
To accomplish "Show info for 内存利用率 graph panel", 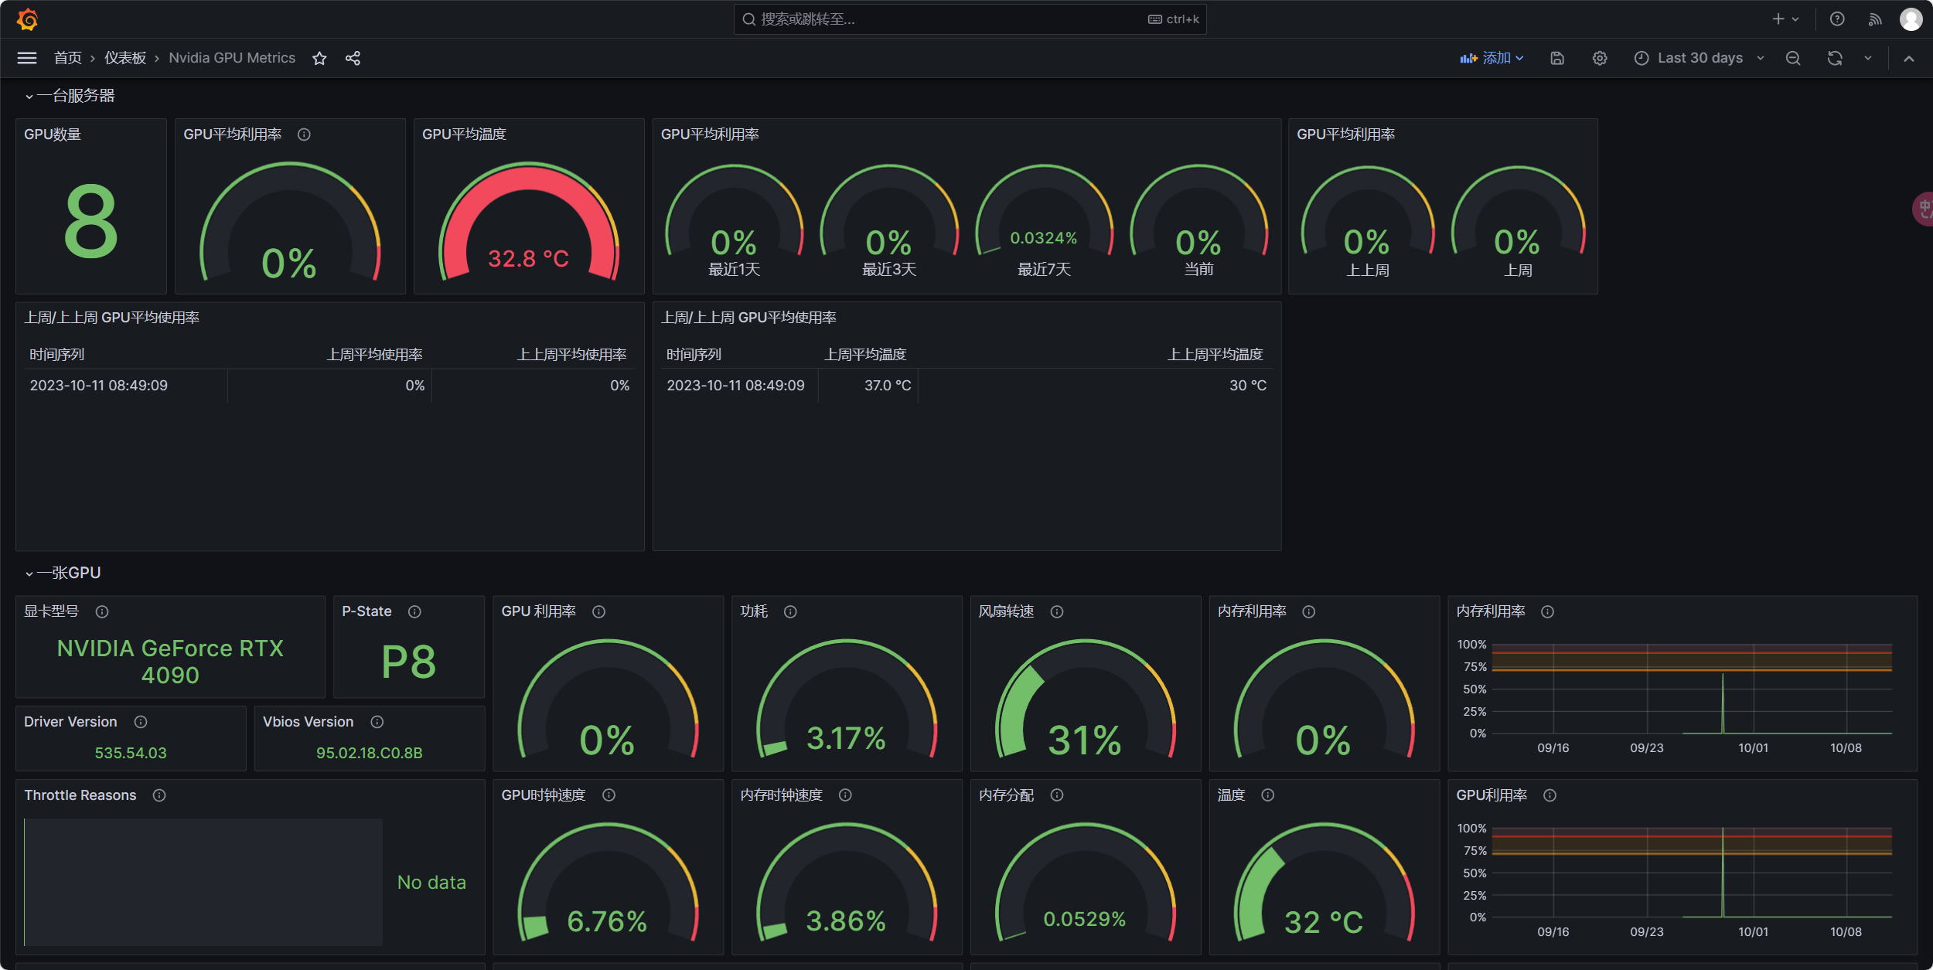I will pyautogui.click(x=1547, y=611).
